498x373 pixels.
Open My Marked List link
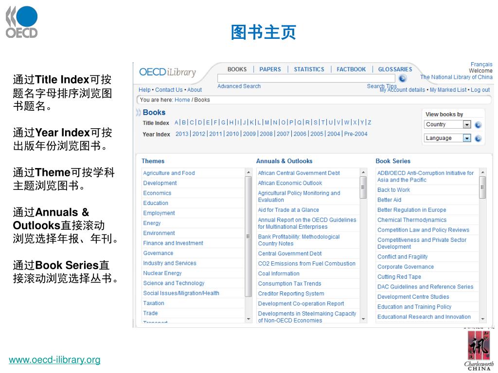448,90
